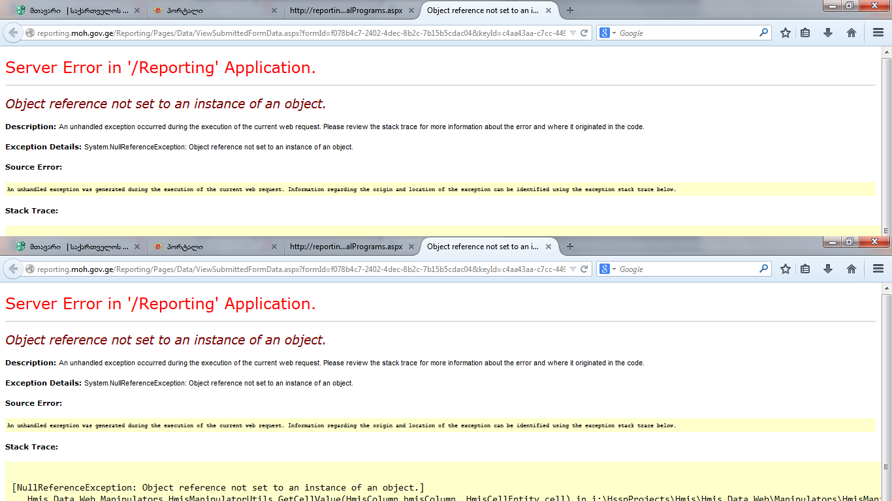
Task: Open a new tab with the plus in the upper window
Action: [x=570, y=10]
